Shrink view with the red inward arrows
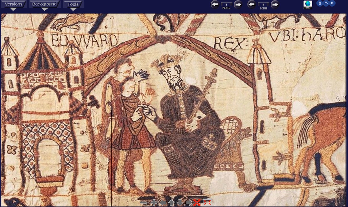The height and width of the screenshot is (207, 348). [207, 203]
